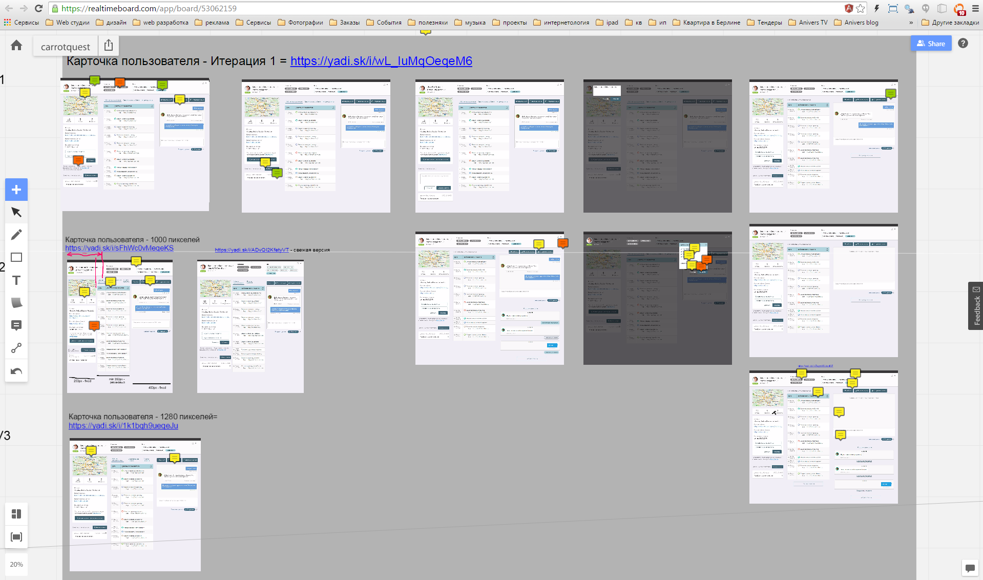Screen dimensions: 983x580
Task: Select the Text tool
Action: pos(16,280)
